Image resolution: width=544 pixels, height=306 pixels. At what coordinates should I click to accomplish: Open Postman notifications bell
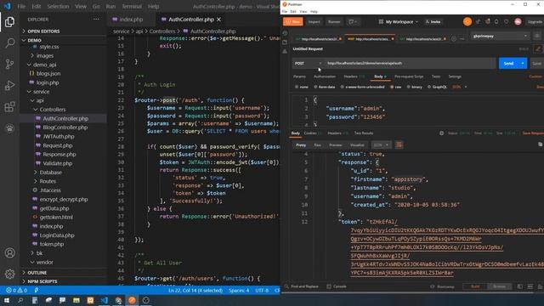(496, 21)
